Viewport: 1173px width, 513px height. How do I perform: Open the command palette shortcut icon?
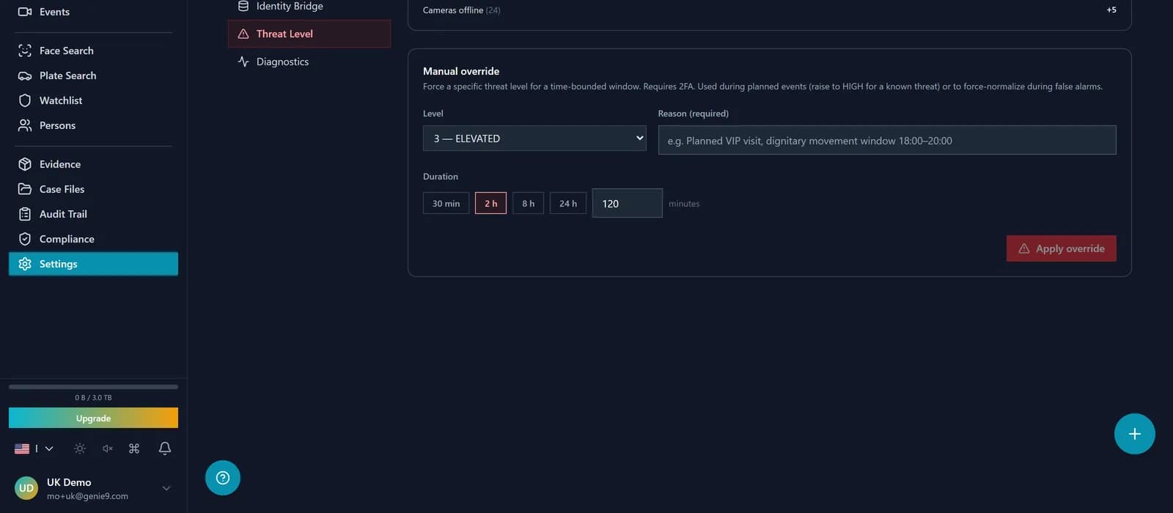[134, 449]
